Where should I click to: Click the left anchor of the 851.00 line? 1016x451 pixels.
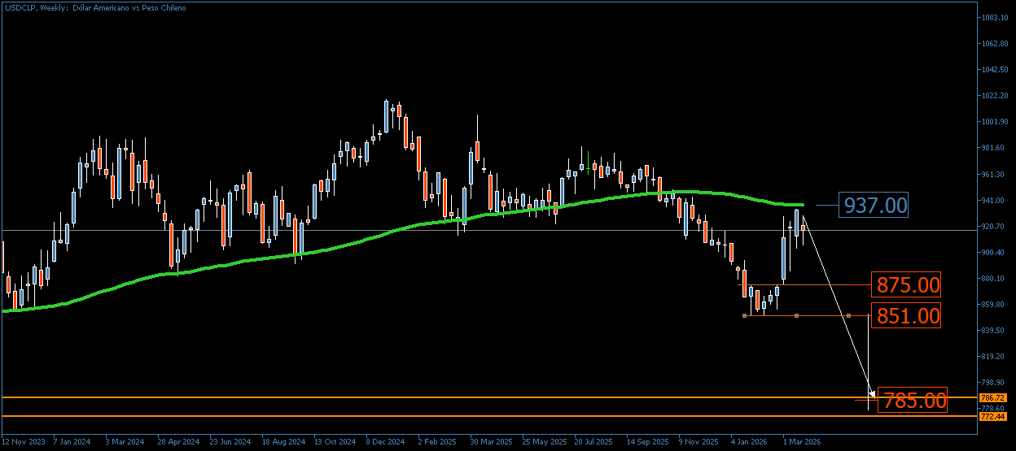745,315
